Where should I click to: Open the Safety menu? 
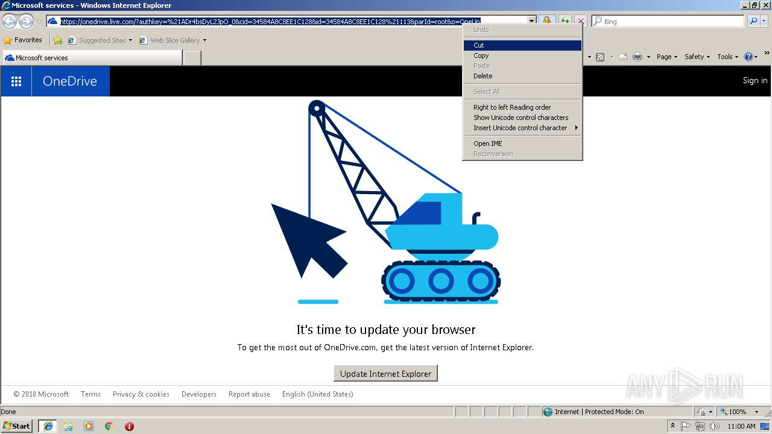[697, 57]
